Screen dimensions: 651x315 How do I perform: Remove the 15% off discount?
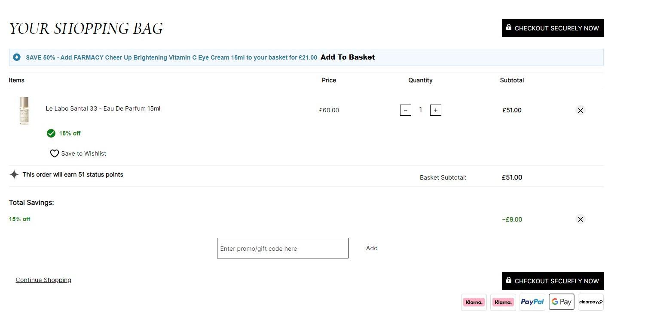click(581, 219)
